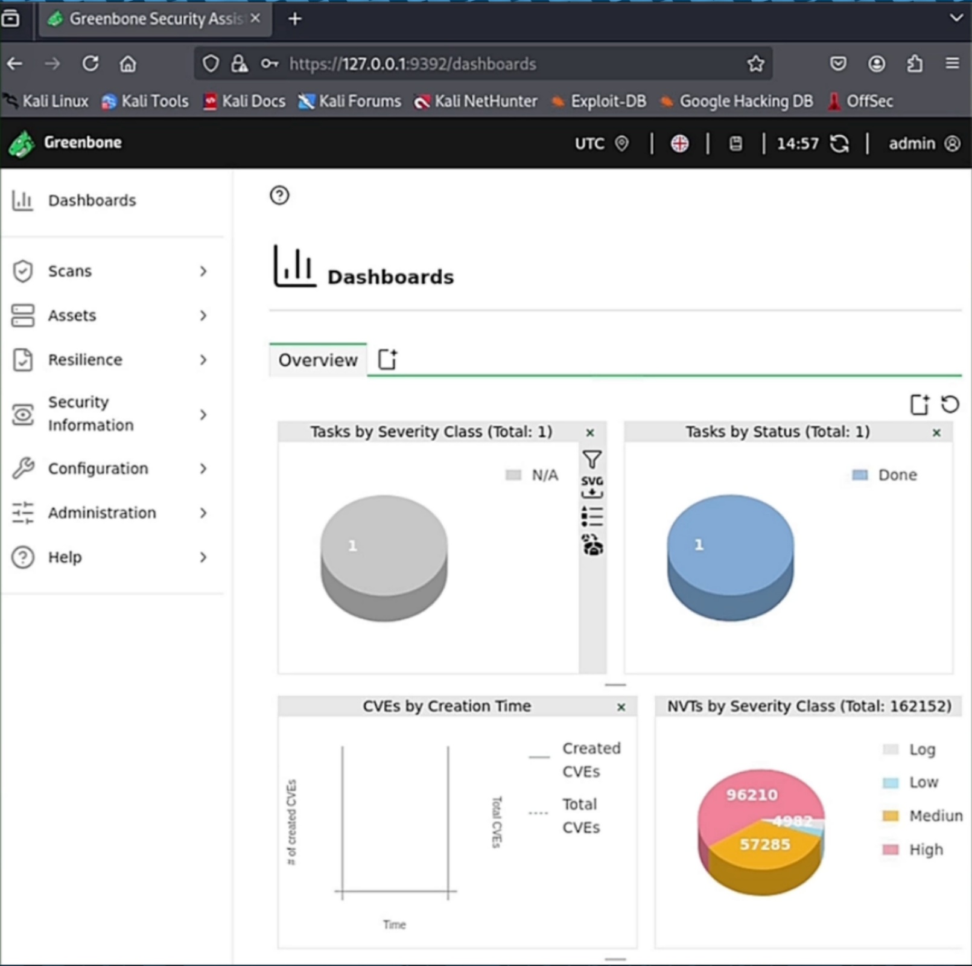Open the timezone location pin icon
Viewport: 972px width, 966px height.
[x=621, y=144]
